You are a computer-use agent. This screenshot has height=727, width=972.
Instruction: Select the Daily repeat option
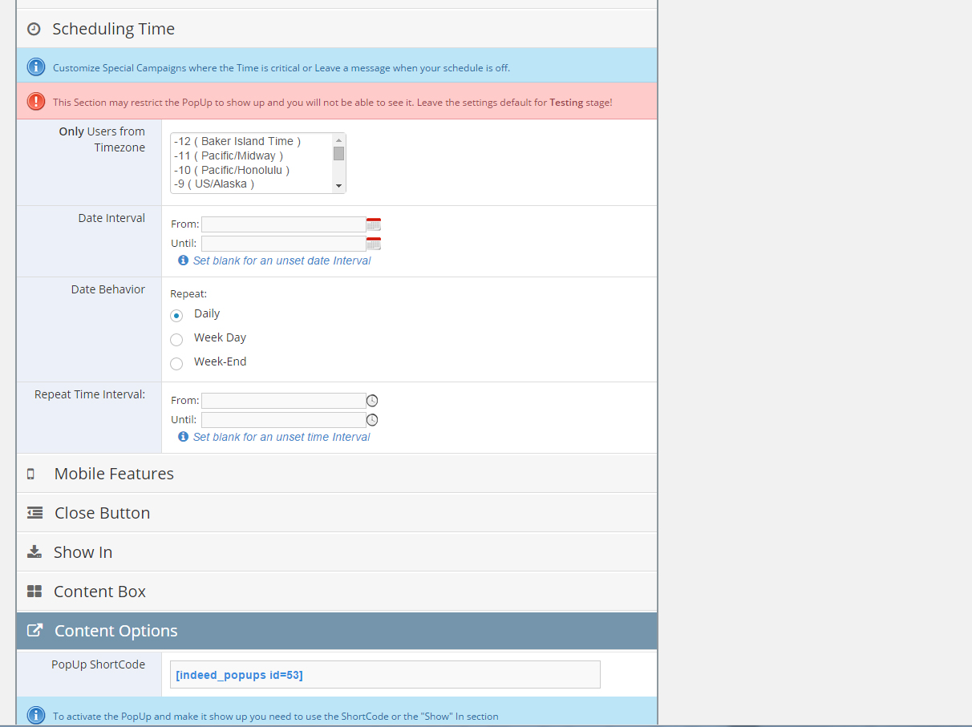click(176, 315)
